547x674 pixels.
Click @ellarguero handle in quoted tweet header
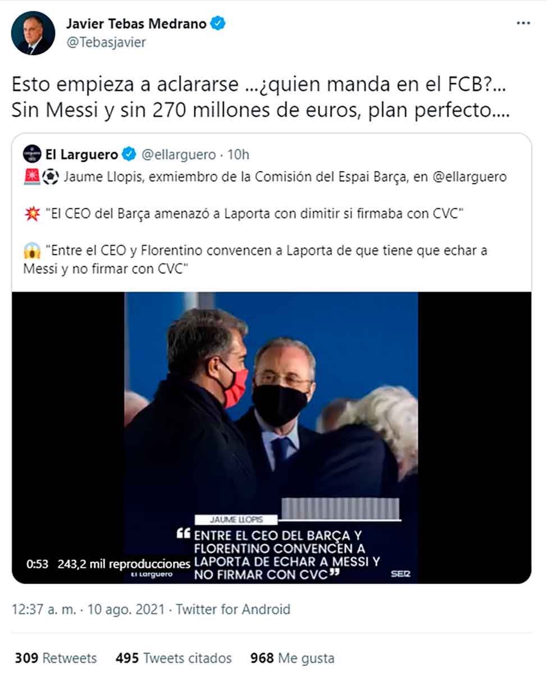[177, 154]
